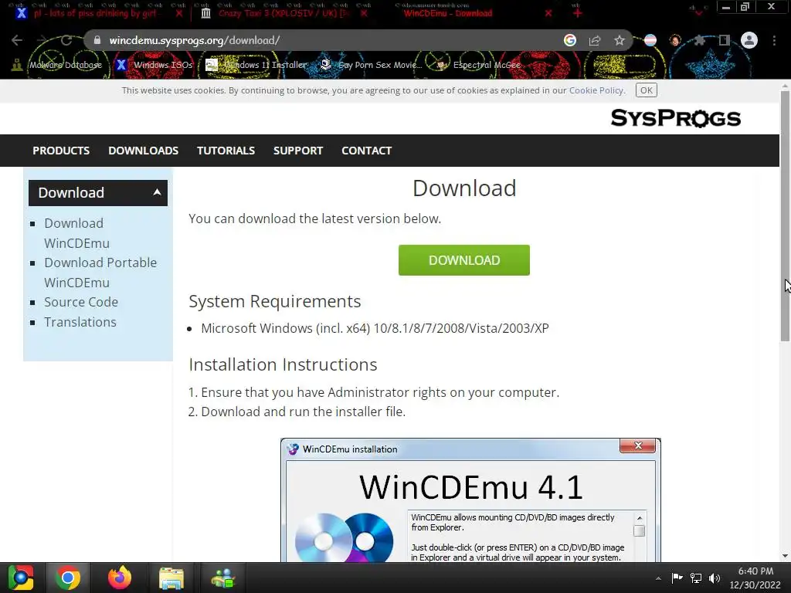791x593 pixels.
Task: Click the WinCDEmu installation screenshot image
Action: [x=470, y=500]
